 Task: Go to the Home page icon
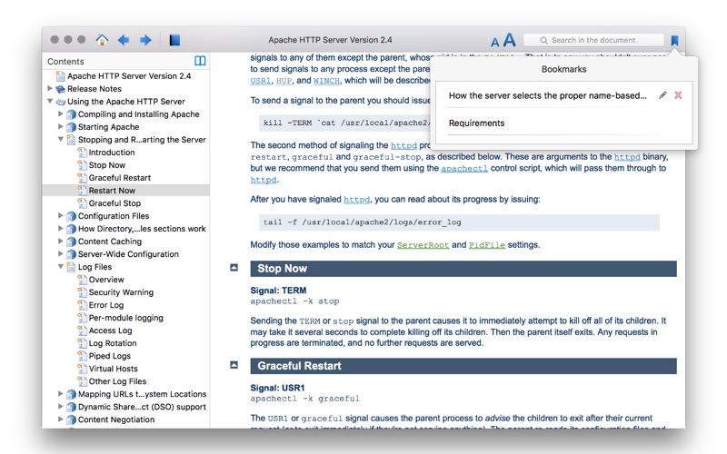point(102,40)
